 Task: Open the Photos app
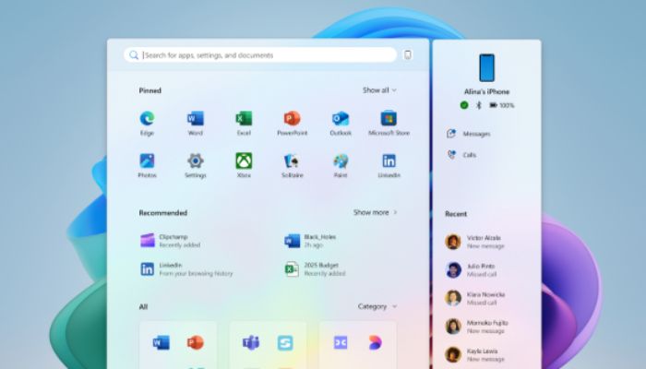(147, 165)
